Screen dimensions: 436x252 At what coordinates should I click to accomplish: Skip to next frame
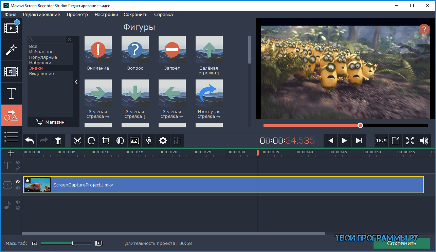click(x=359, y=141)
